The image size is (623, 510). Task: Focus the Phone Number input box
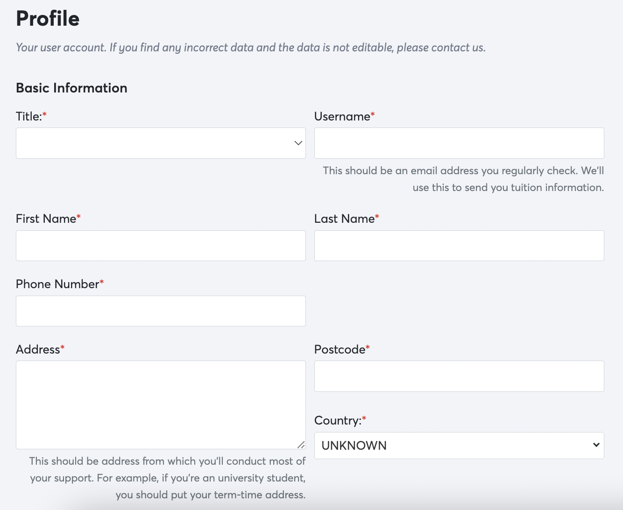click(x=161, y=311)
